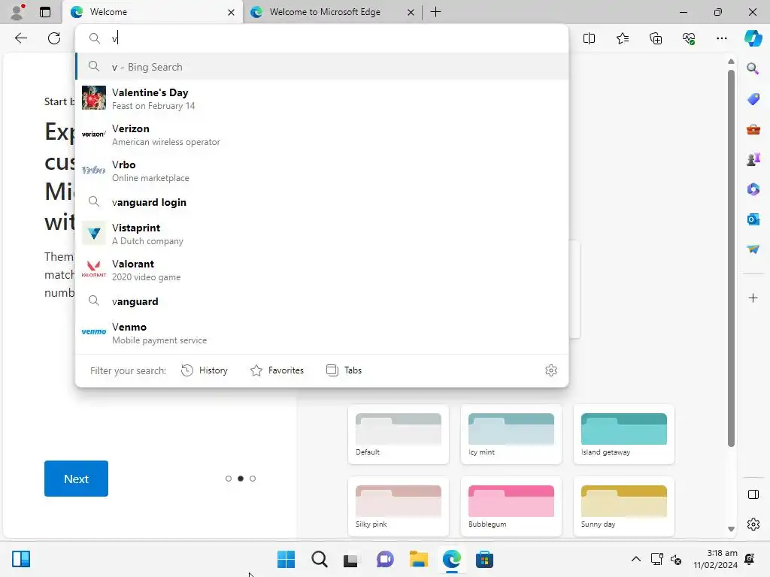Apply the Bubblegum theme
This screenshot has width=770, height=577.
[511, 507]
